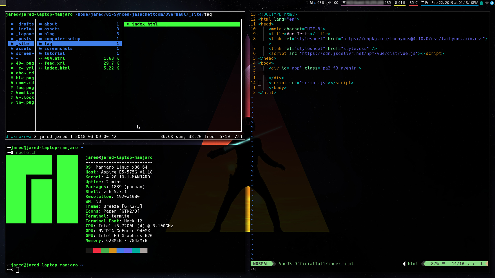Click the volume speaker icon in status bar

click(x=329, y=3)
